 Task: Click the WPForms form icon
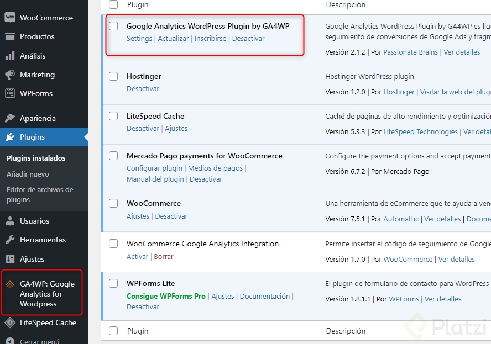10,93
